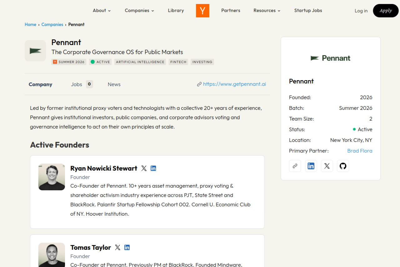Image resolution: width=400 pixels, height=267 pixels.
Task: Click Tomas Taylor's photo
Action: pyautogui.click(x=52, y=255)
